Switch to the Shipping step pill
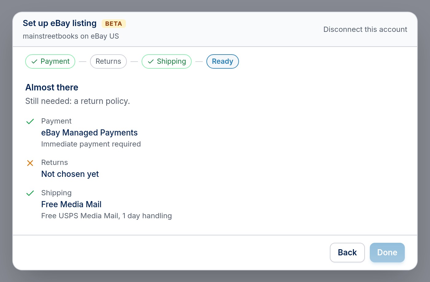 click(x=166, y=61)
